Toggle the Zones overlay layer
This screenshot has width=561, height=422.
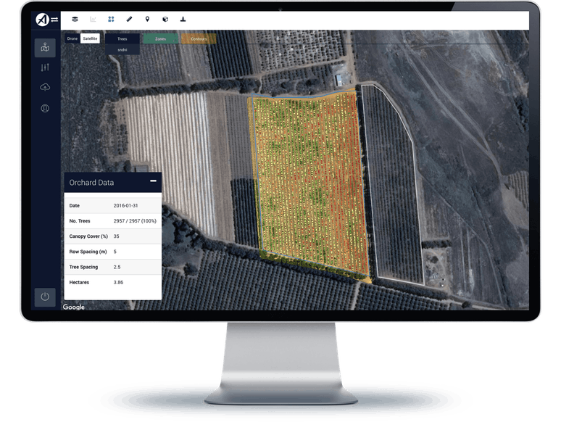click(160, 38)
